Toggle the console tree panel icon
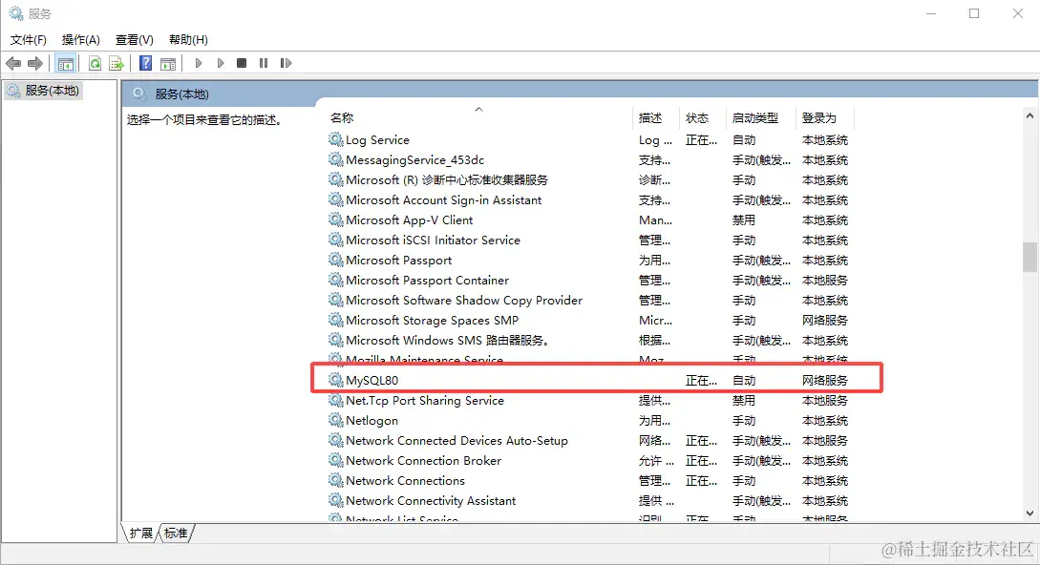This screenshot has width=1040, height=565. [65, 63]
